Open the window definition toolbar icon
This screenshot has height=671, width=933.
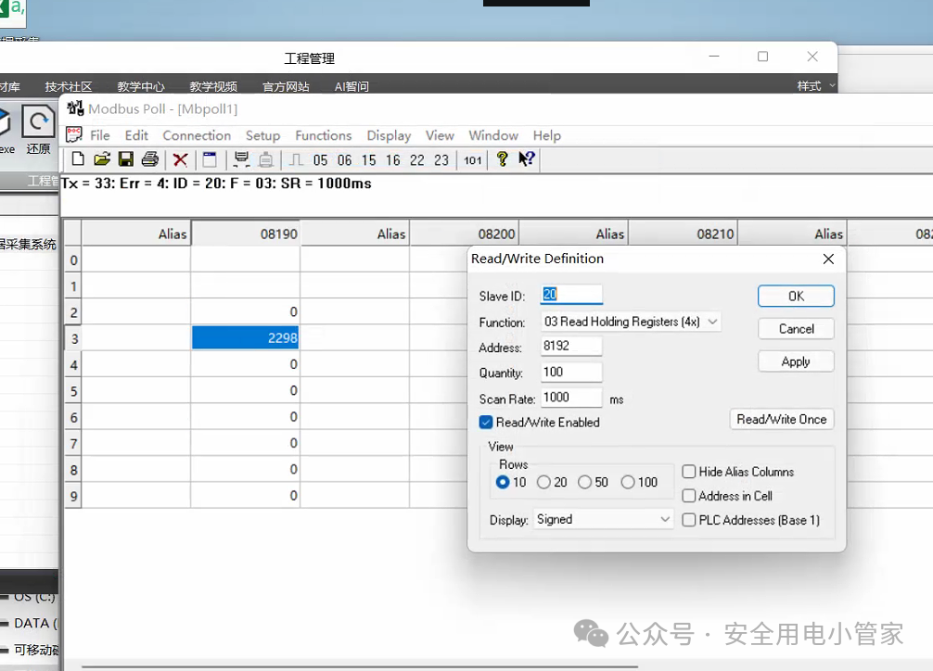(x=210, y=159)
